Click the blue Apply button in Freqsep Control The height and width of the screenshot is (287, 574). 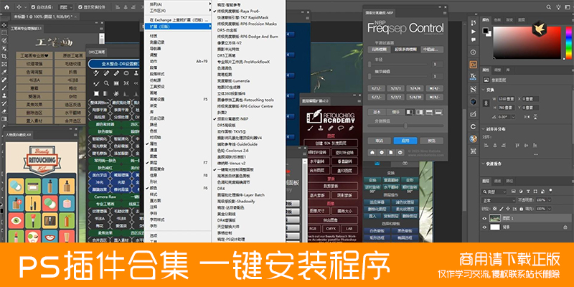tap(405, 141)
